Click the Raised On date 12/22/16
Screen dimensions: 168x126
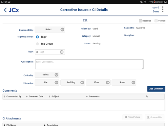point(140,28)
